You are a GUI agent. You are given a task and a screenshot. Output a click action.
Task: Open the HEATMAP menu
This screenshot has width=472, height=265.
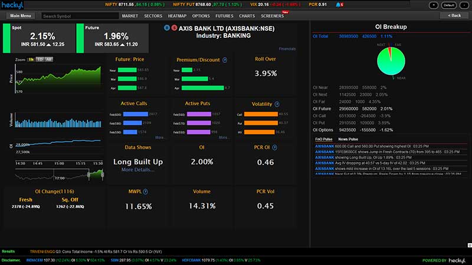177,16
